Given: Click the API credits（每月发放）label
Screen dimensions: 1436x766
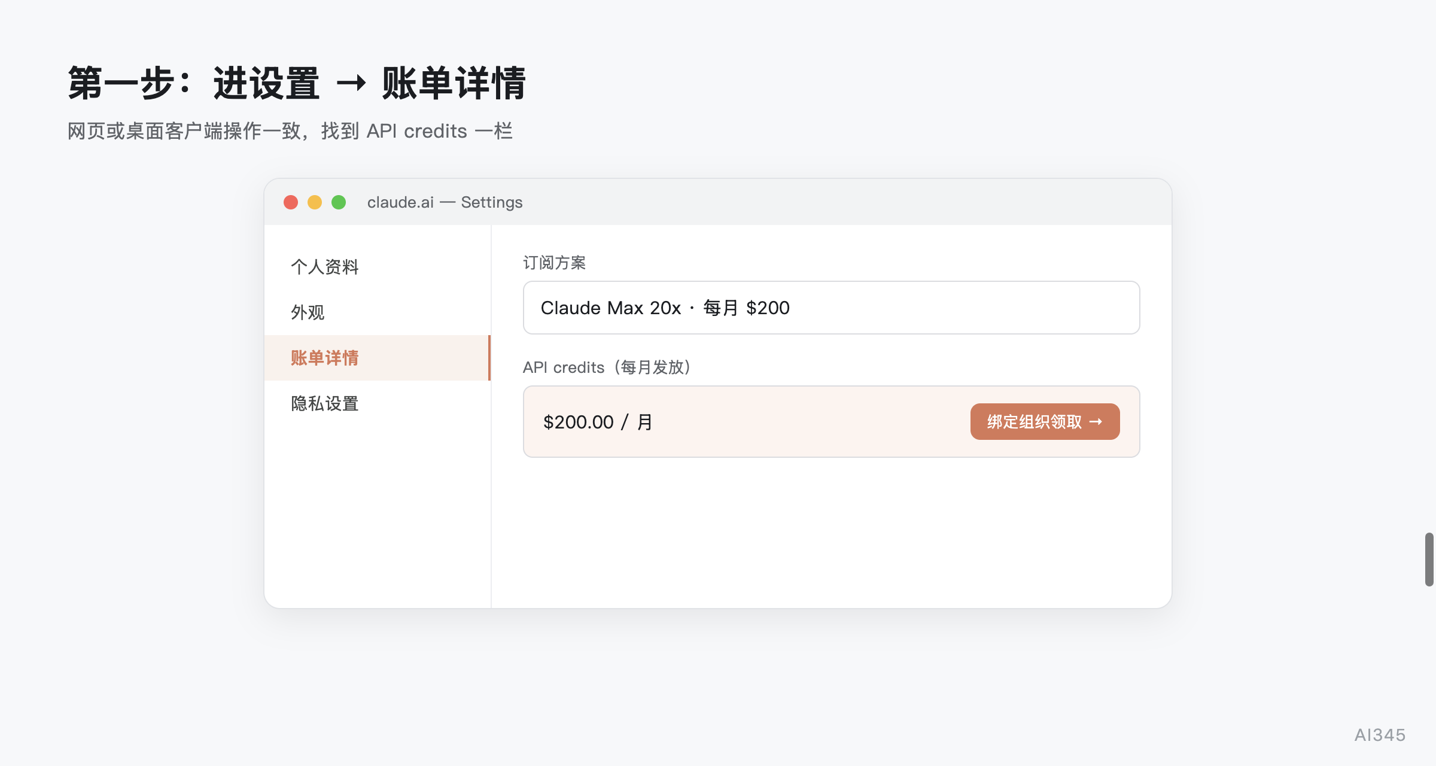Looking at the screenshot, I should click(x=607, y=367).
